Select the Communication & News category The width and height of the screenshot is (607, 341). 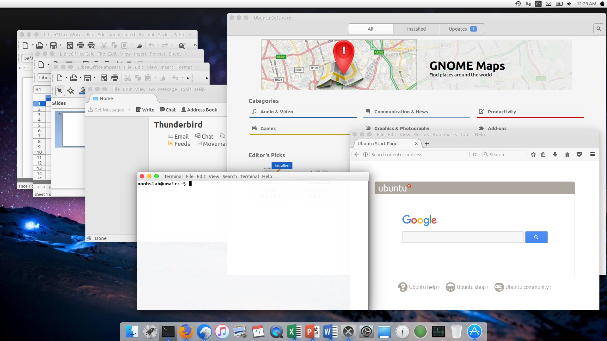point(401,111)
